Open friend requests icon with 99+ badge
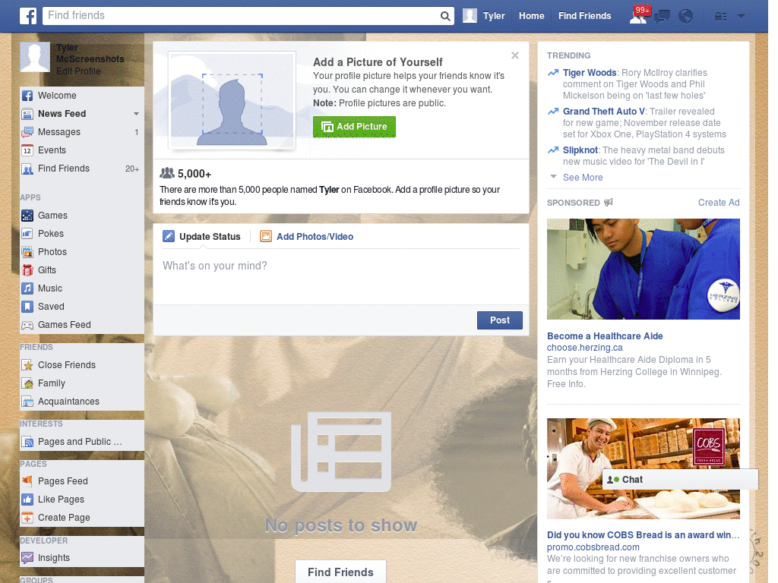This screenshot has height=583, width=778. coord(639,15)
